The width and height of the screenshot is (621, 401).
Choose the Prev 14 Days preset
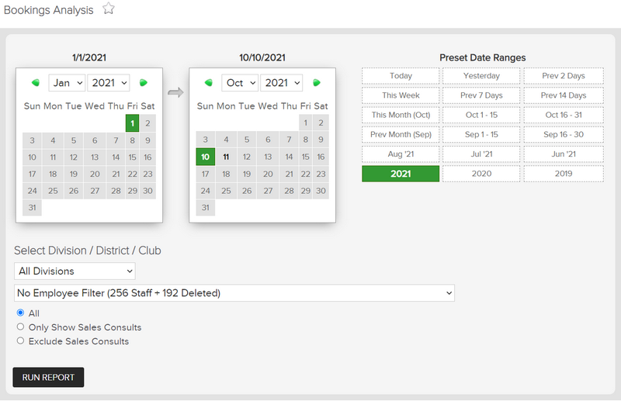[564, 95]
